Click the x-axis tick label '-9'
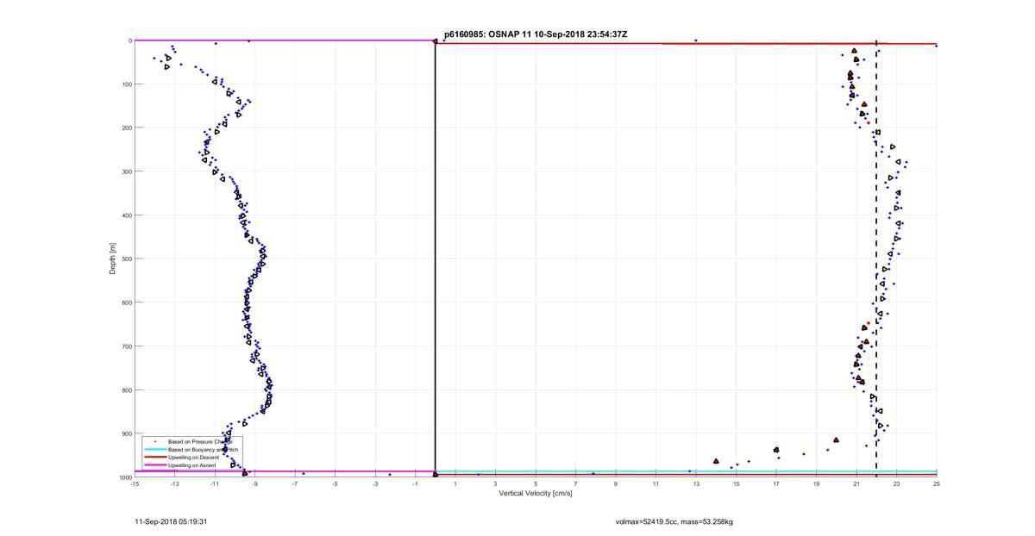 pyautogui.click(x=255, y=483)
